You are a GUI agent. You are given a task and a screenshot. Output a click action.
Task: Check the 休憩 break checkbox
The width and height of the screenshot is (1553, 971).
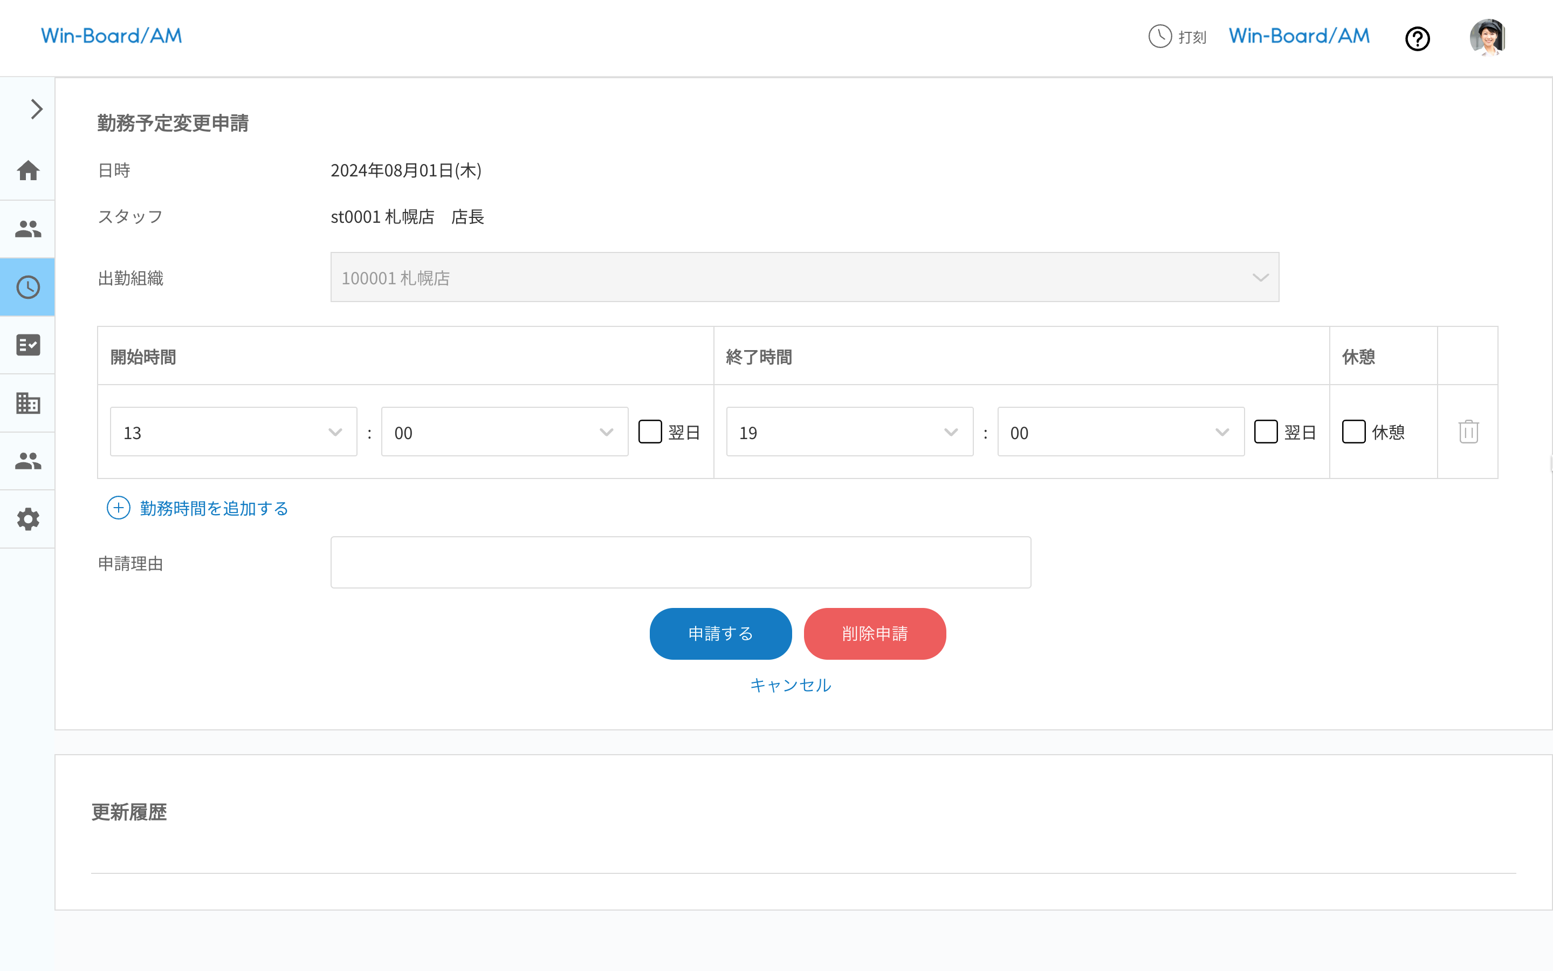[1354, 432]
